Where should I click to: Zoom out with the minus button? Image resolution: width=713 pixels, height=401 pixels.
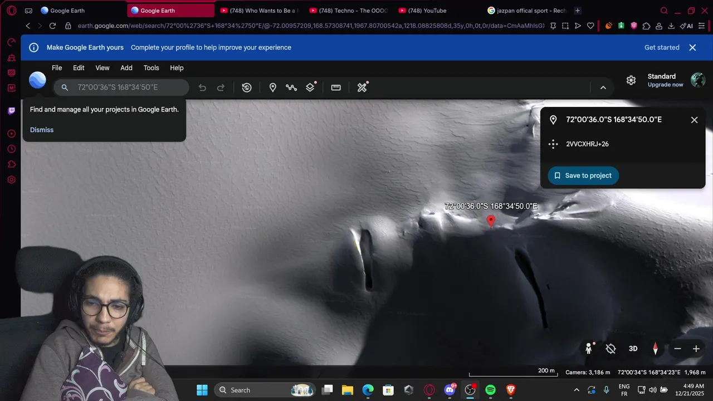(677, 349)
